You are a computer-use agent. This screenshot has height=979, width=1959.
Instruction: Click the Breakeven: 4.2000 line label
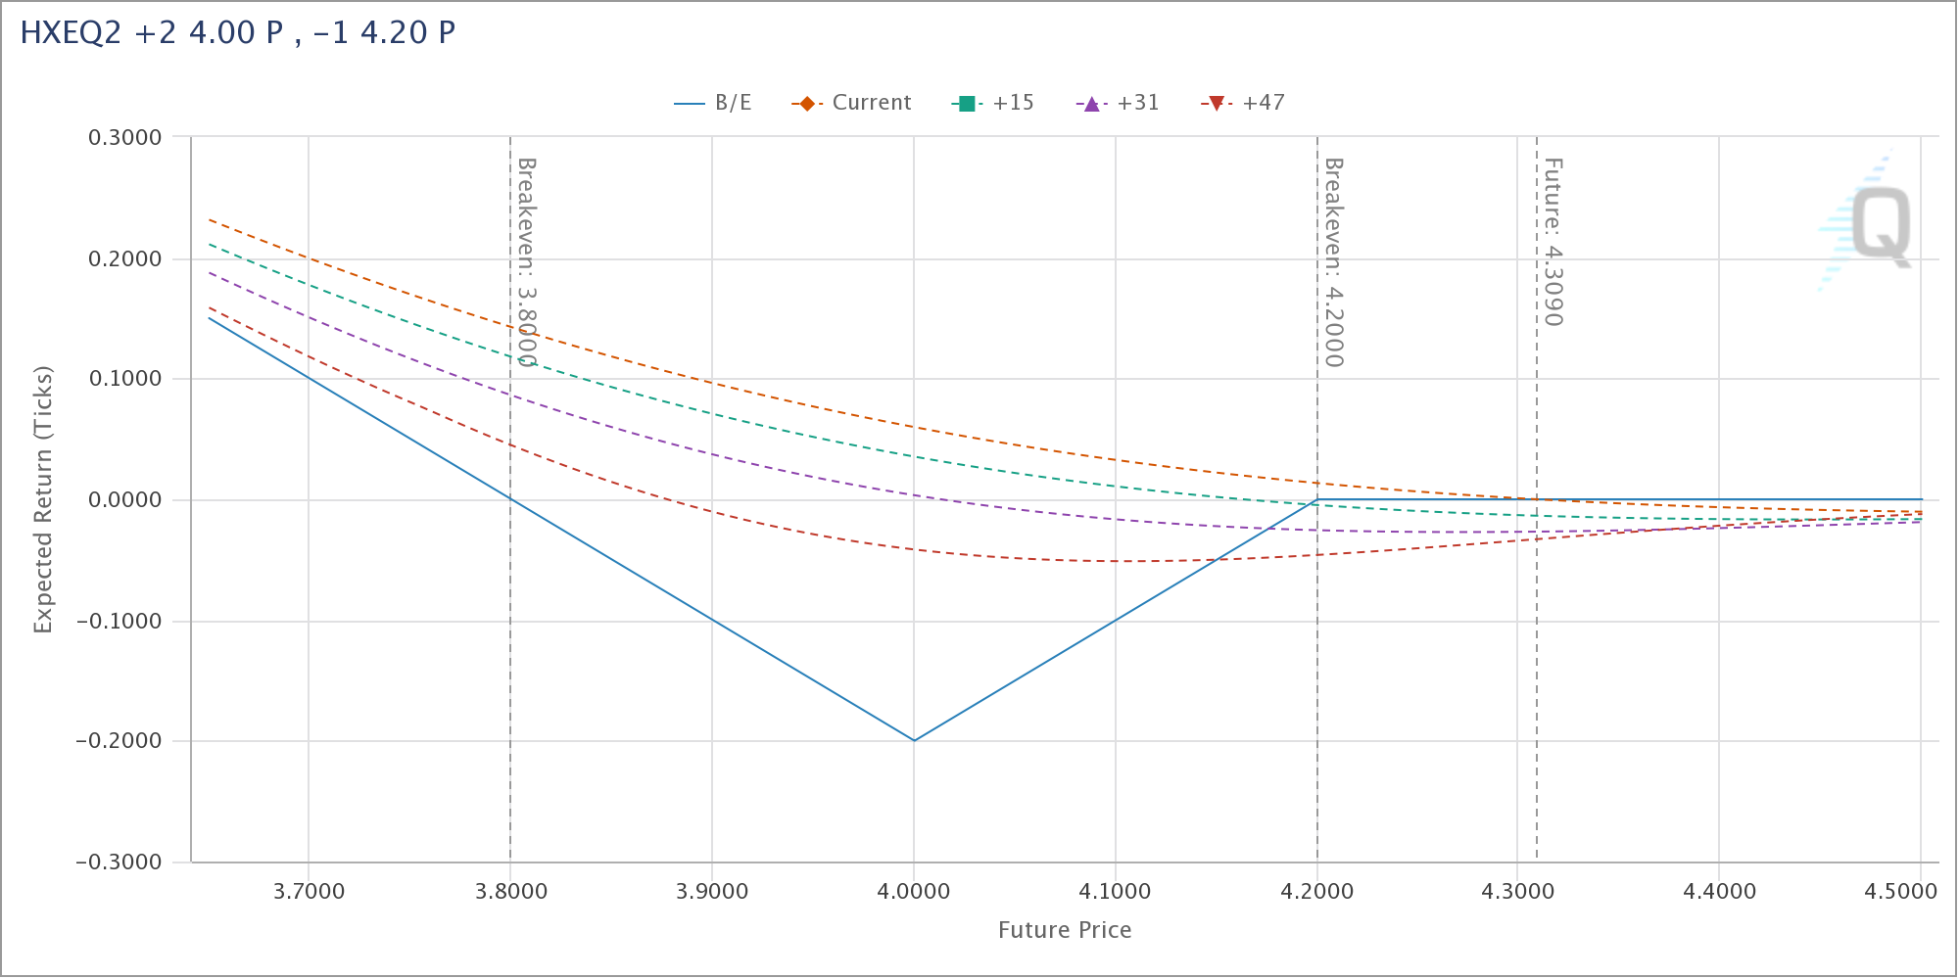click(x=1333, y=262)
